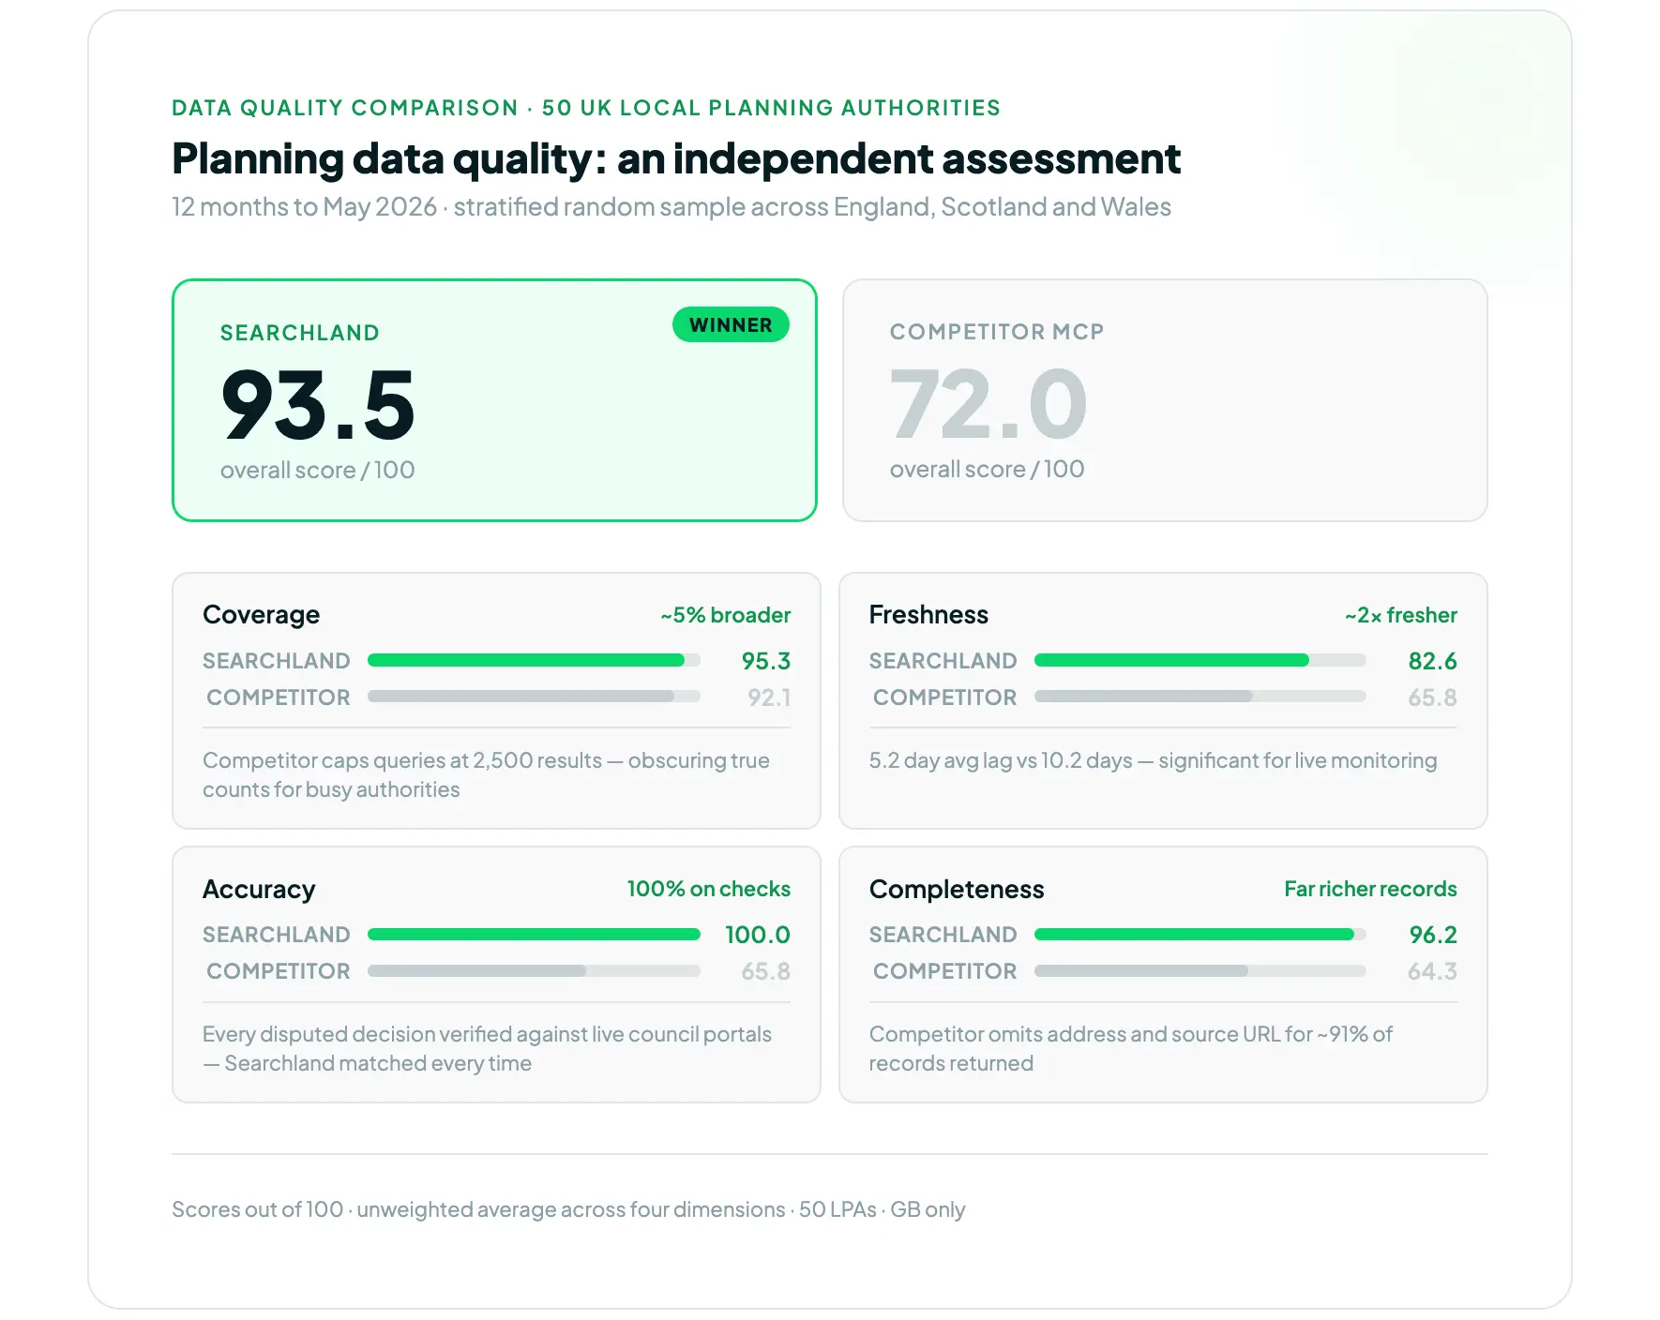Click Competitor's Coverage progress bar
This screenshot has height=1320, width=1660.
534,697
